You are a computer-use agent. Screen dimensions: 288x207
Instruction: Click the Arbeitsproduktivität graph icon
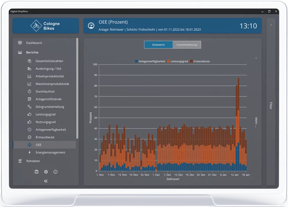(x=29, y=76)
